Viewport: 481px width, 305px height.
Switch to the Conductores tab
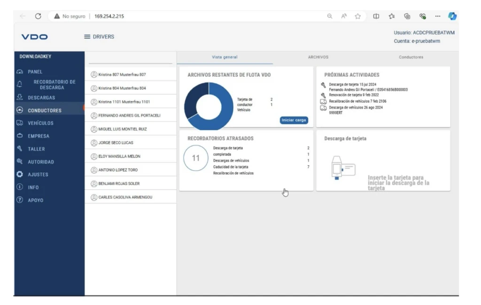(x=411, y=57)
